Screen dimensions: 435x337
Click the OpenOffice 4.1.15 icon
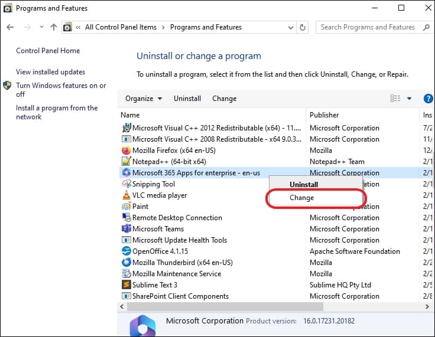point(126,251)
